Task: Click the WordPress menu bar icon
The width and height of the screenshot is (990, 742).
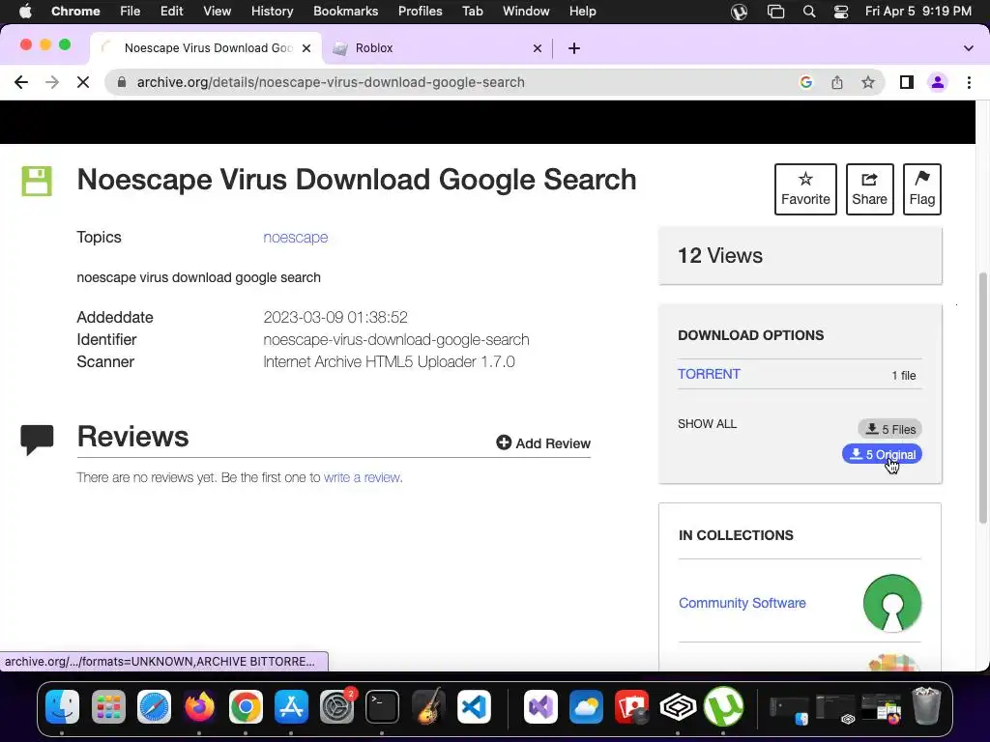Action: (x=739, y=12)
